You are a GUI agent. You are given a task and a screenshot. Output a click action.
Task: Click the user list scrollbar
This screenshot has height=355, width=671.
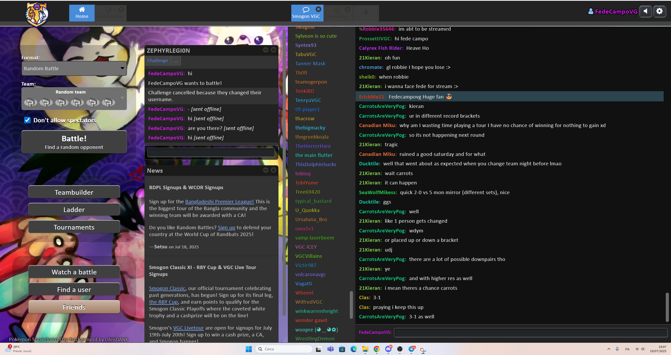tap(351, 305)
